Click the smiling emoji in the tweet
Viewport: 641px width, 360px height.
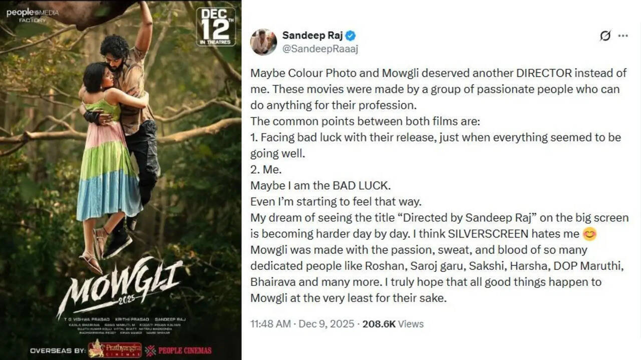point(590,234)
